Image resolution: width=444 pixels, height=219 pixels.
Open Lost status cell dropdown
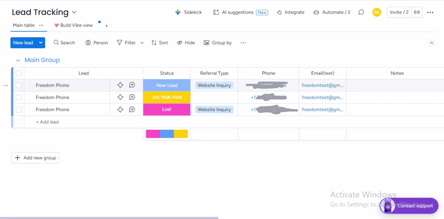[167, 110]
